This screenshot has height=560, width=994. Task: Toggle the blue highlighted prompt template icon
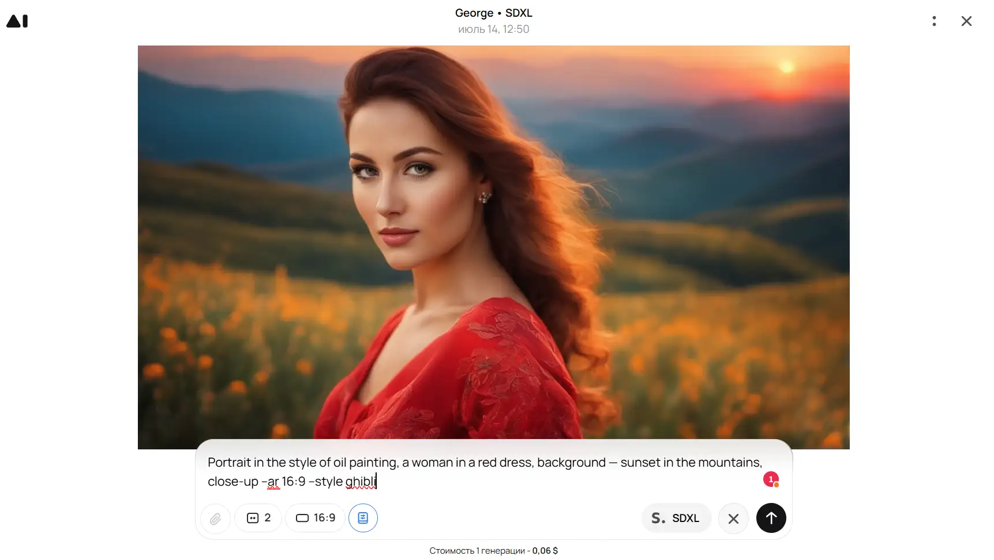point(363,518)
